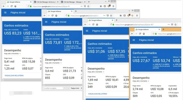Viewport: 183px width, 100px height.
Task: Reload the page in the US$ 27,67 window
Action: coord(140,34)
